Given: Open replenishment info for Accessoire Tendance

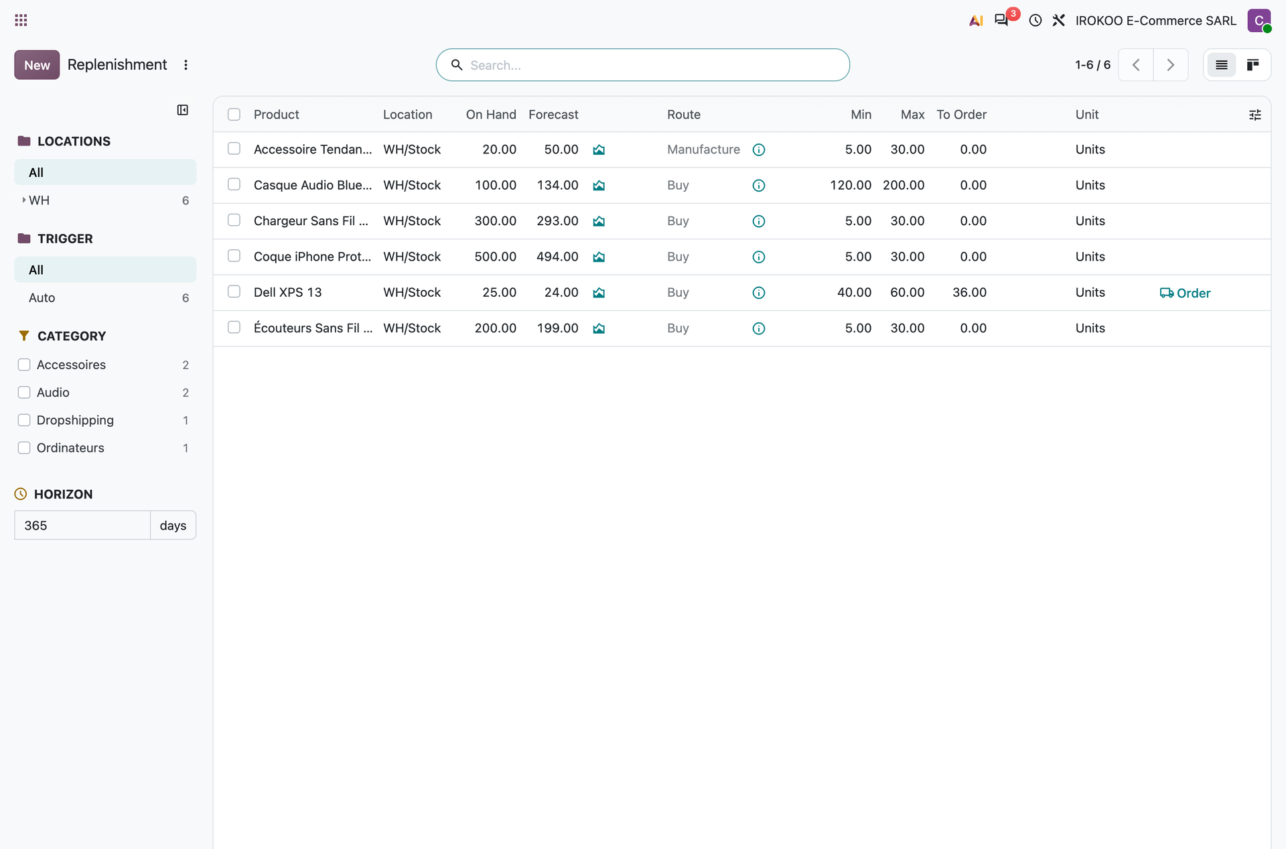Looking at the screenshot, I should click(x=759, y=150).
